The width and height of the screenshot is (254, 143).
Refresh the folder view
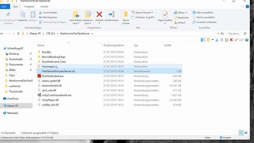(x=222, y=33)
